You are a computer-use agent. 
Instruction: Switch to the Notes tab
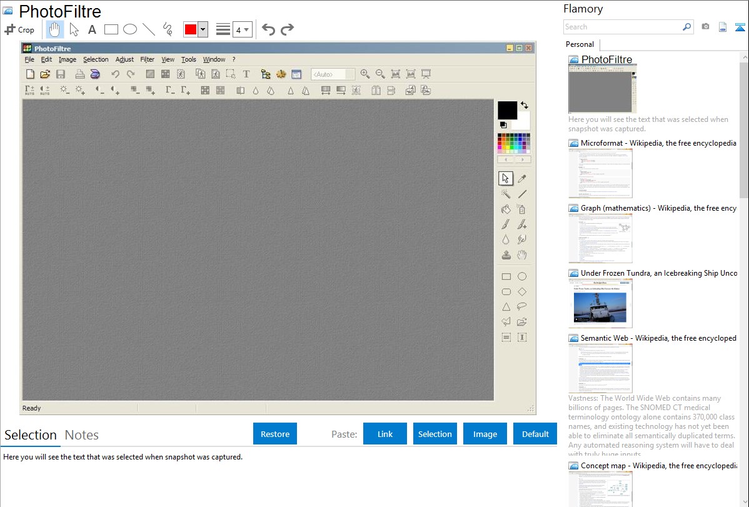pos(82,435)
